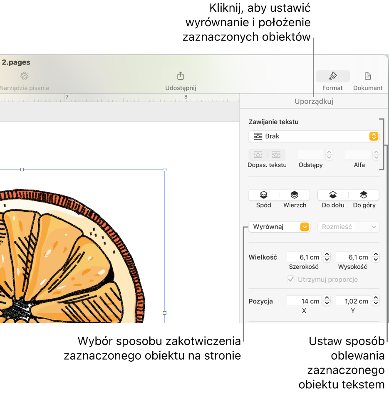Click the ruler at mark 7
This screenshot has width=389, height=395.
[67, 97]
